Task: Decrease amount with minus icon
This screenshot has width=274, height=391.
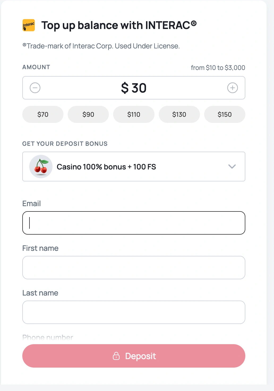Action: tap(35, 88)
